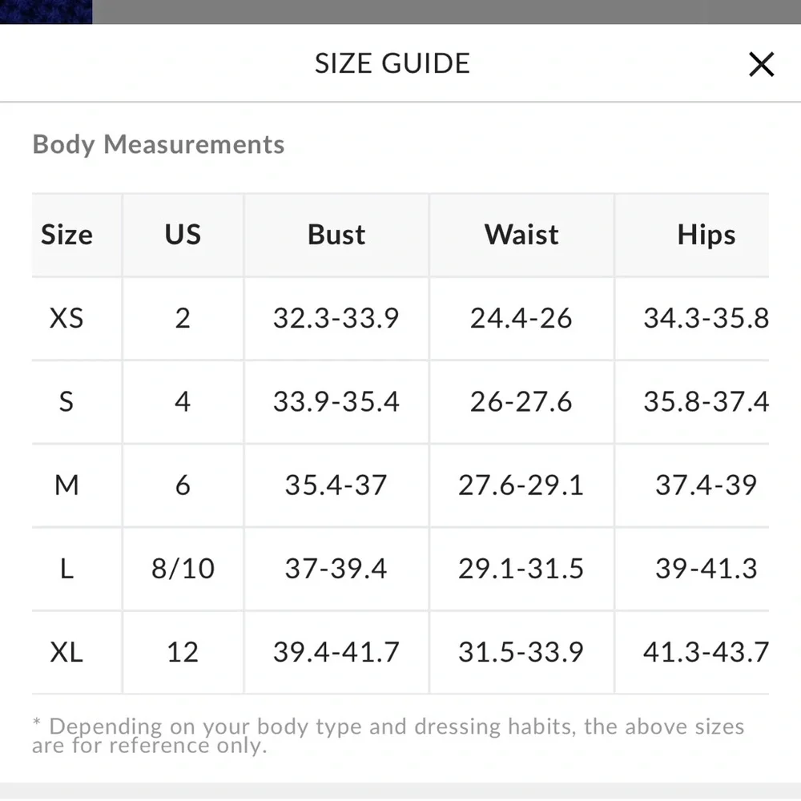Select the Waist column header
801x801 pixels.
[521, 235]
